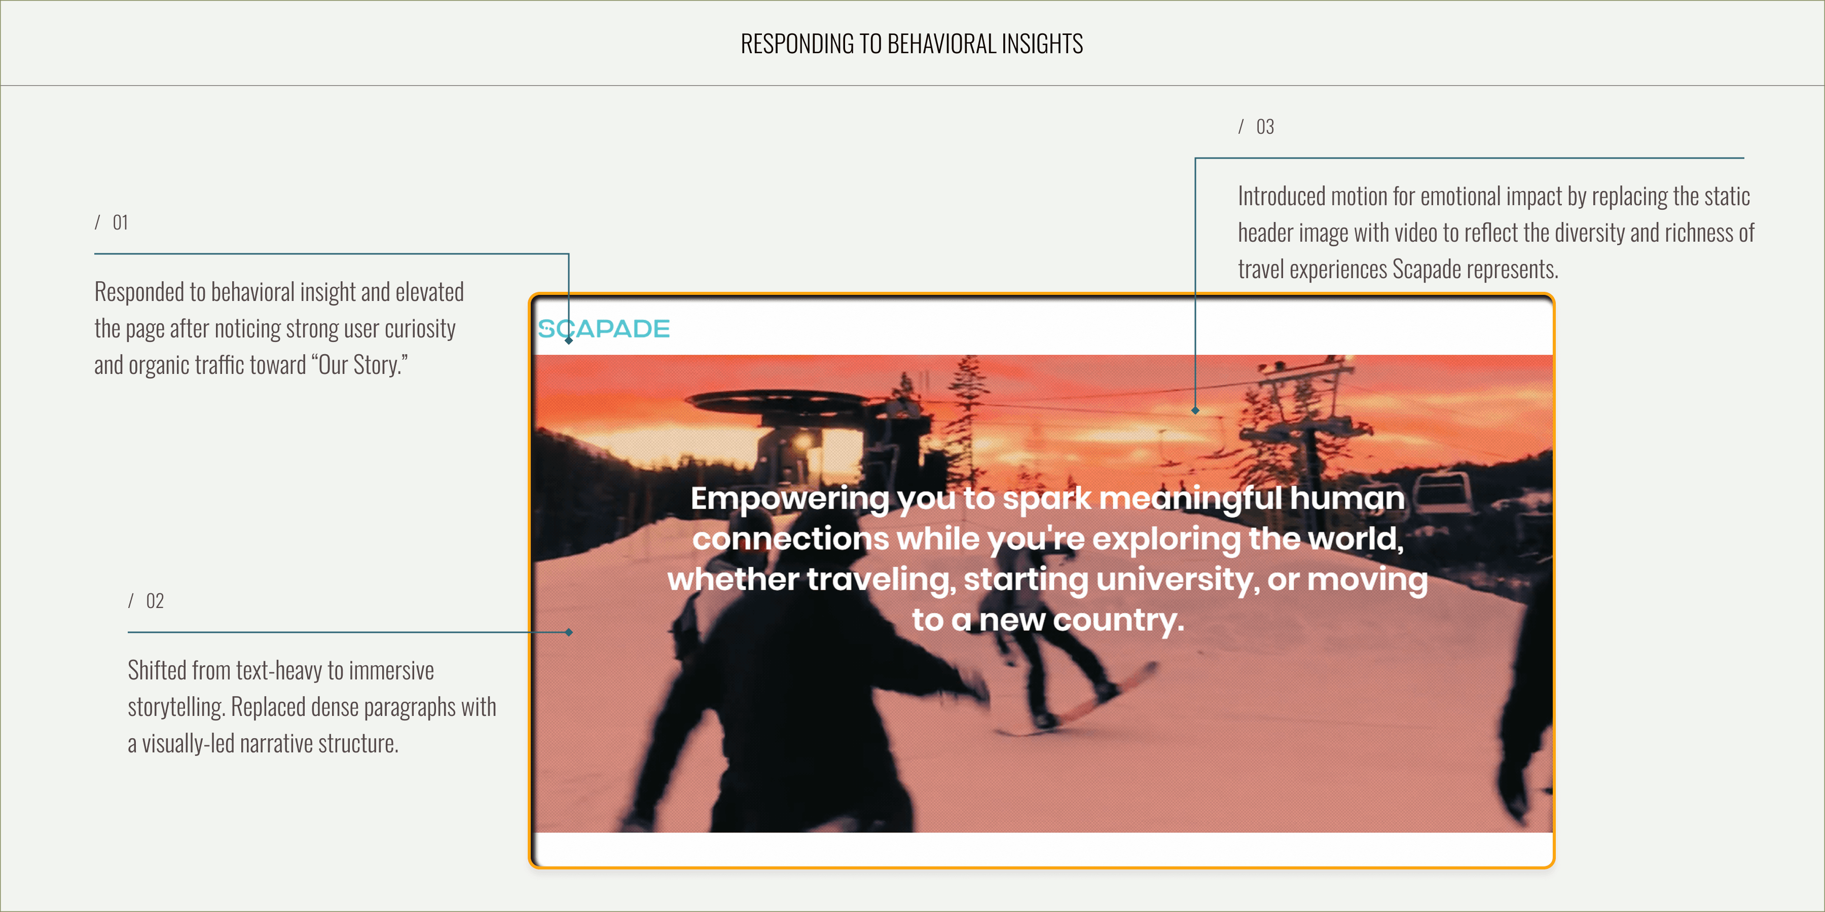1825x912 pixels.
Task: Click the white footer strip below video
Action: (1041, 848)
